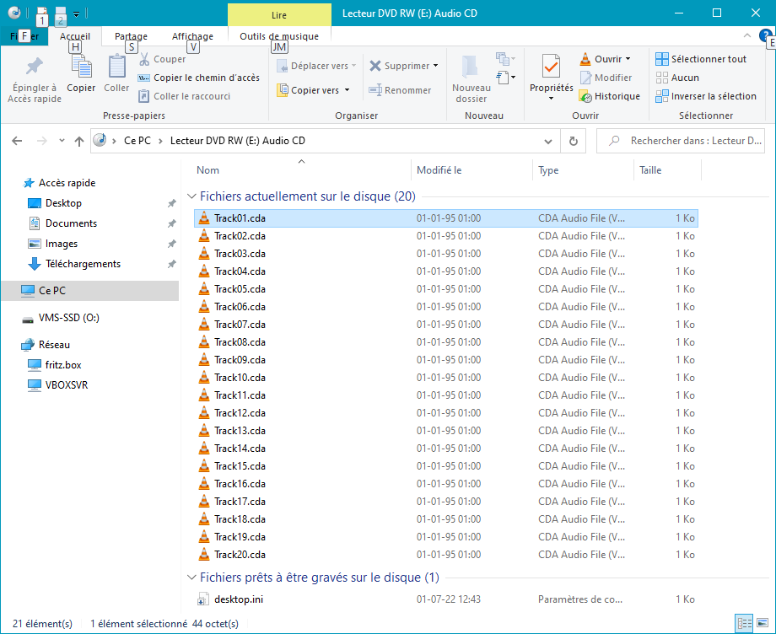
Task: Click the Modifier button
Action: point(606,78)
